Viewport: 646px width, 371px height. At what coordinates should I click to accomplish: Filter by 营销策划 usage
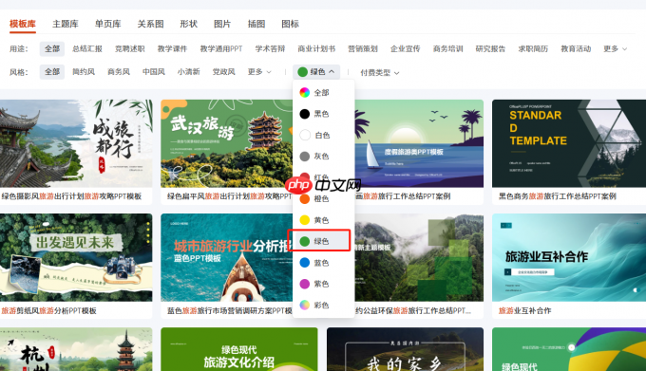point(363,49)
